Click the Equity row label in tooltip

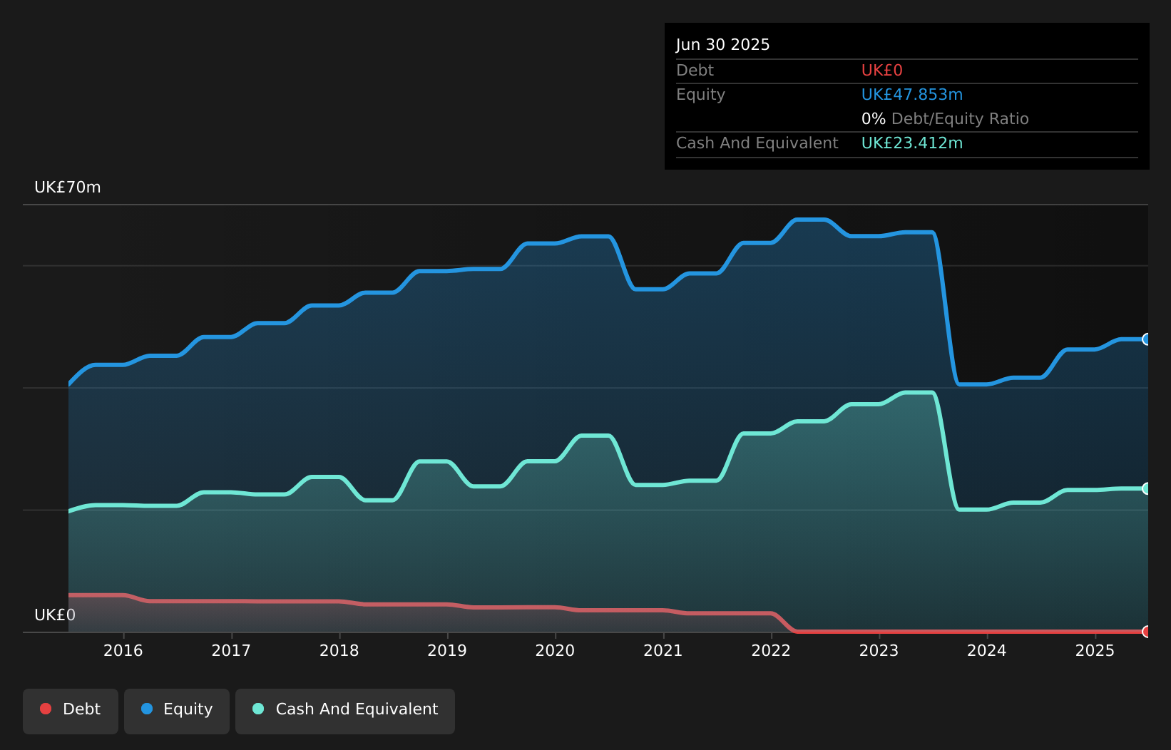[700, 95]
